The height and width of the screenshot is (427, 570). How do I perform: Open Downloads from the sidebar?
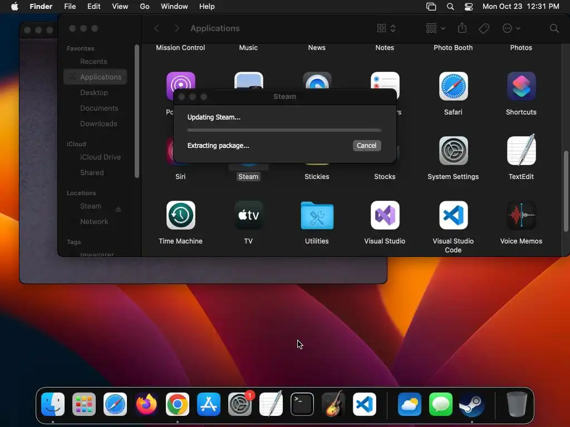pos(99,124)
